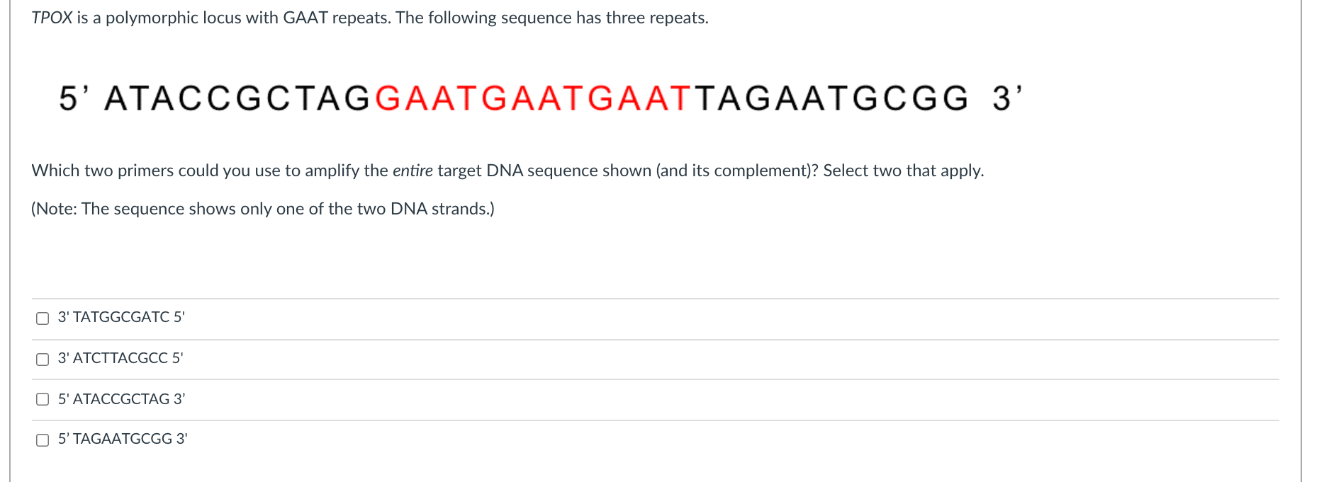The width and height of the screenshot is (1341, 482).
Task: Select the label text 3' TATGGCGATC 5'
Action: click(x=120, y=317)
